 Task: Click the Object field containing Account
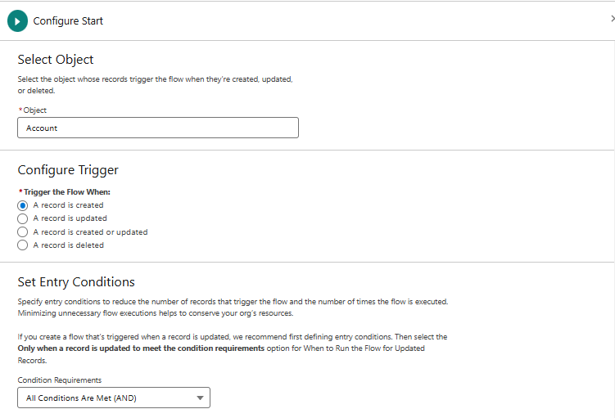click(158, 128)
